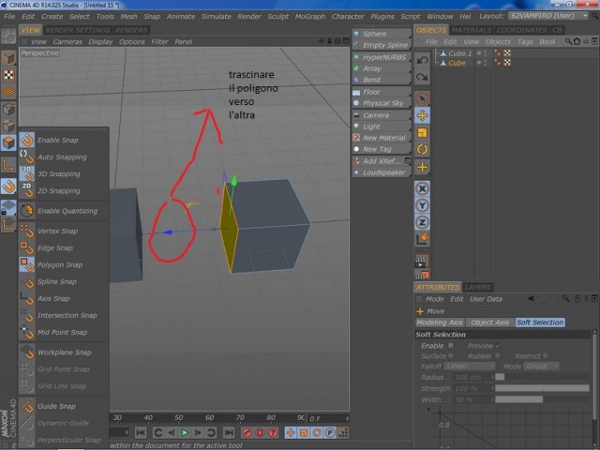Click the Enable Snap magnet icon
This screenshot has width=600, height=450.
(27, 140)
